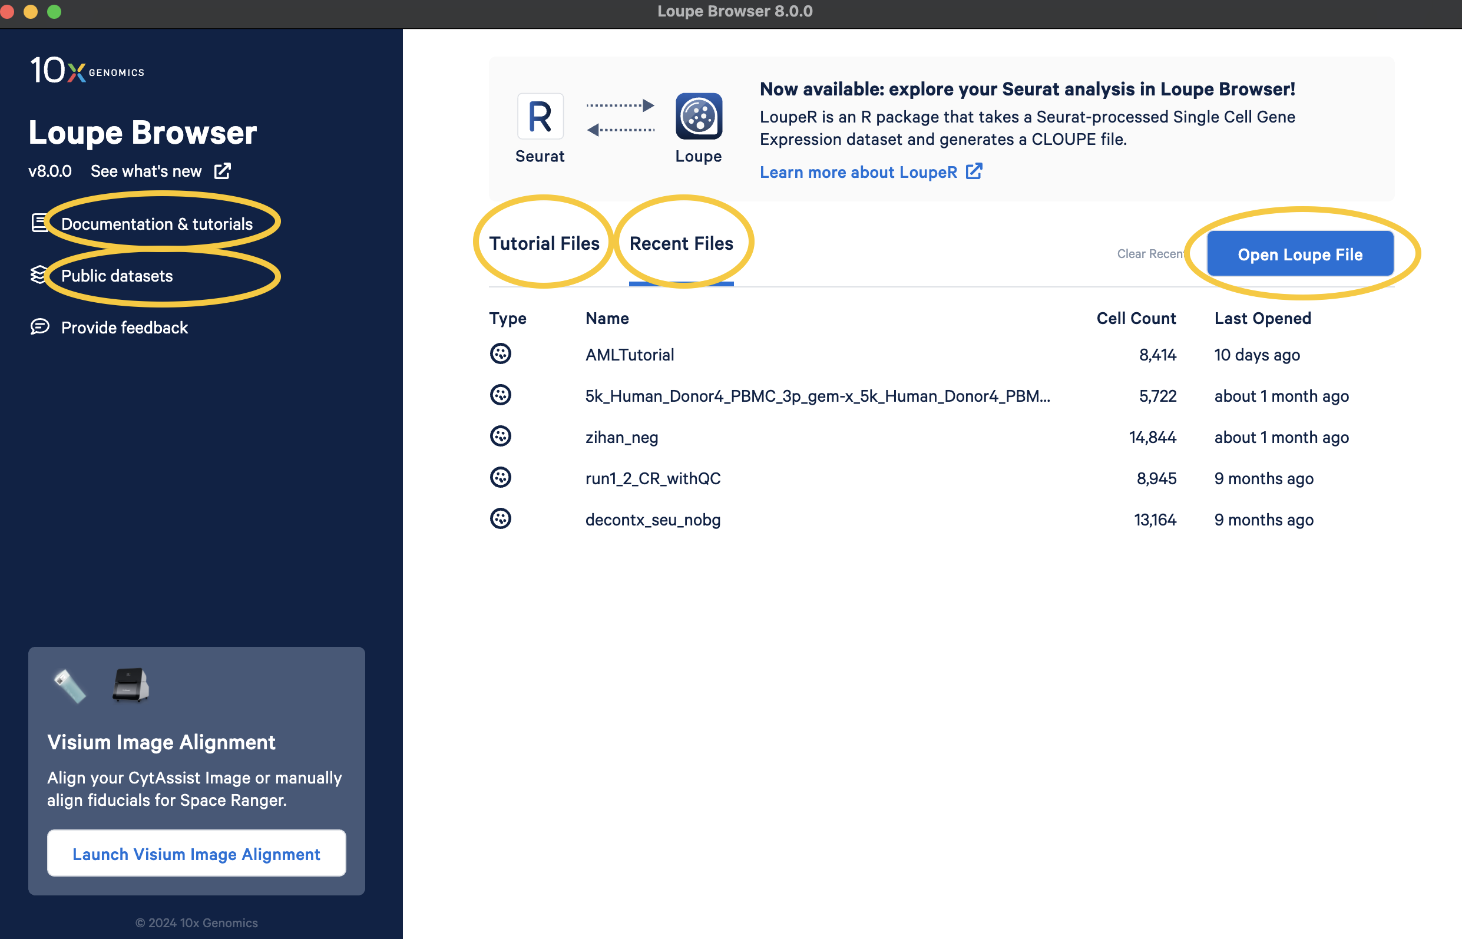Click the file type icon for AMLTutorial
This screenshot has width=1462, height=939.
tap(501, 353)
